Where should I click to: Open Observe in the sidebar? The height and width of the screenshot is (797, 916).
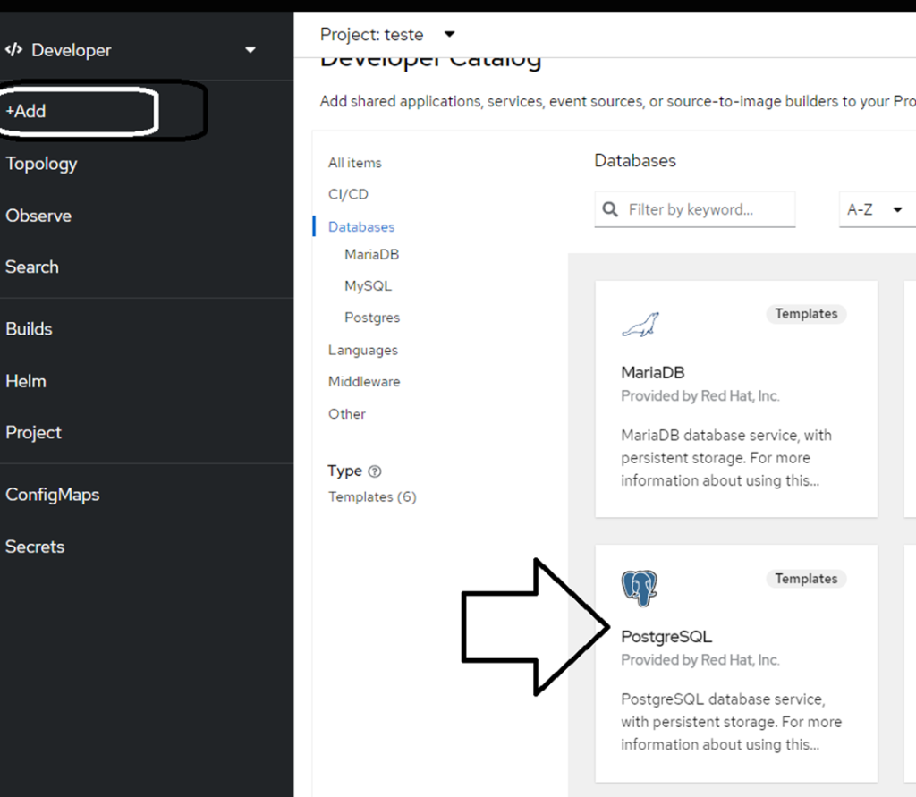coord(38,216)
